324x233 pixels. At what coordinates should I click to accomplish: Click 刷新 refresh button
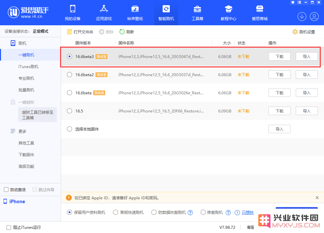[127, 32]
